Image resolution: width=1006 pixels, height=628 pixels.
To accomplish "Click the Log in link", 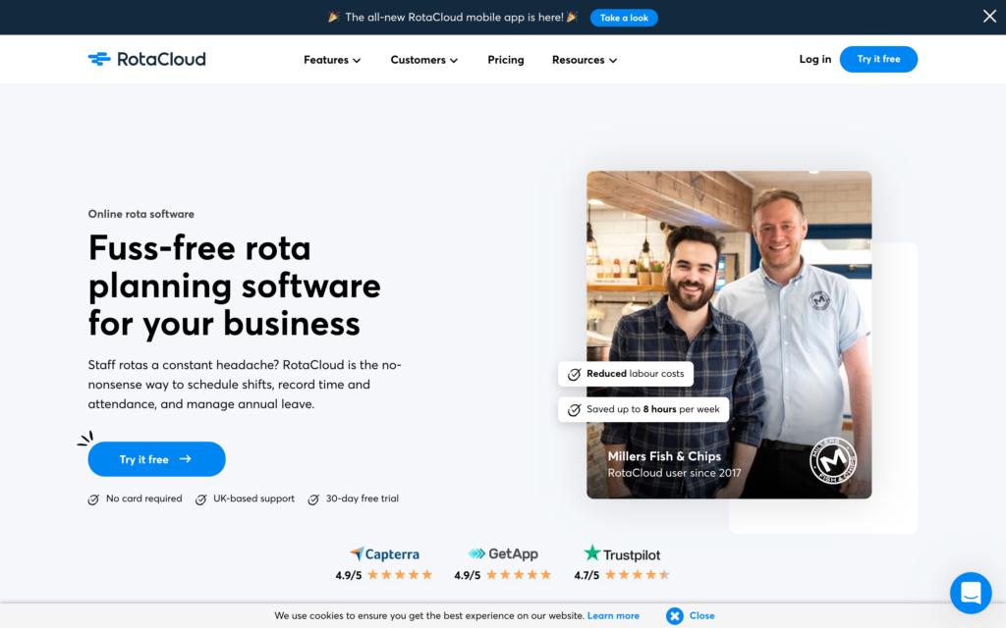I will (814, 59).
